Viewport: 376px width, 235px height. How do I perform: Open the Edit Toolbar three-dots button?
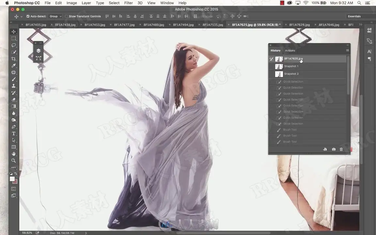point(14,167)
